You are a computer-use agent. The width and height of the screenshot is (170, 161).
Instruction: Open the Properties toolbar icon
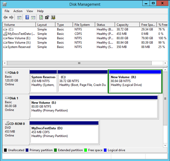[x=47, y=17]
